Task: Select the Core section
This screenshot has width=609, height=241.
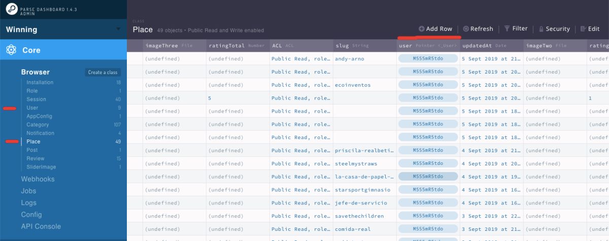Action: tap(63, 50)
